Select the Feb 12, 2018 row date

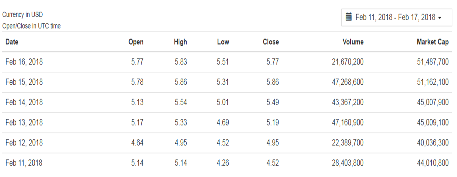click(24, 143)
